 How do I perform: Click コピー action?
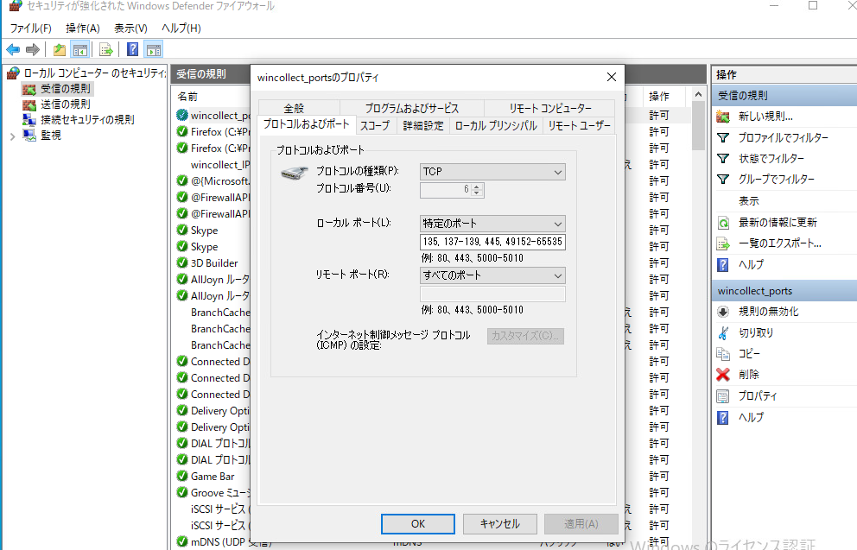coord(749,354)
